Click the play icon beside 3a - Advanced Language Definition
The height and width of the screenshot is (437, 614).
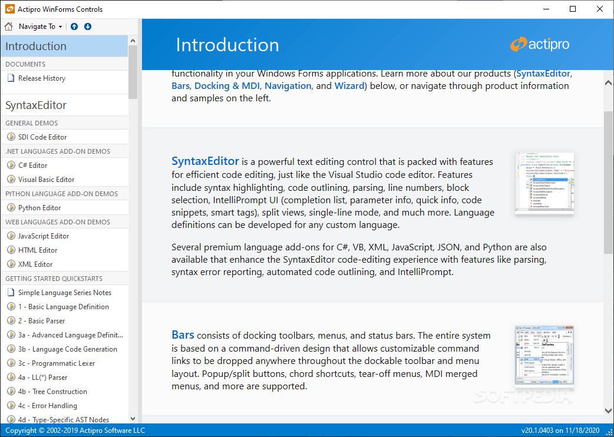tap(11, 335)
